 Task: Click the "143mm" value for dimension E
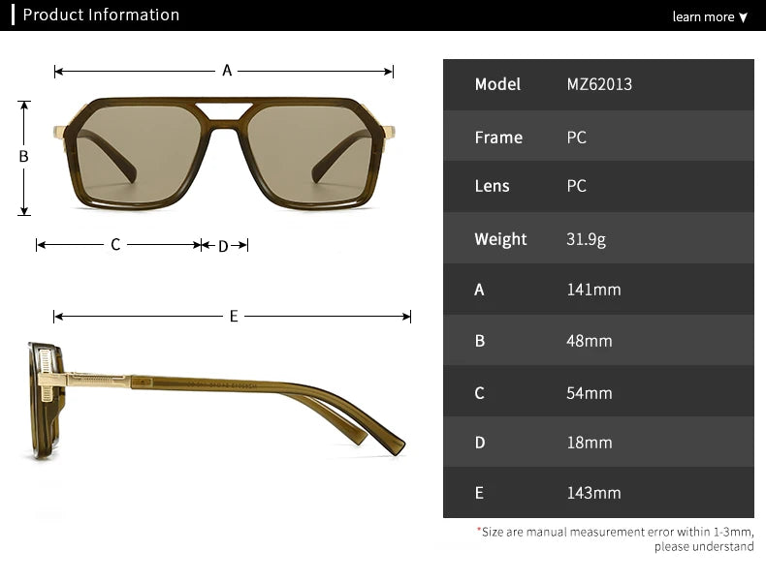(x=593, y=493)
